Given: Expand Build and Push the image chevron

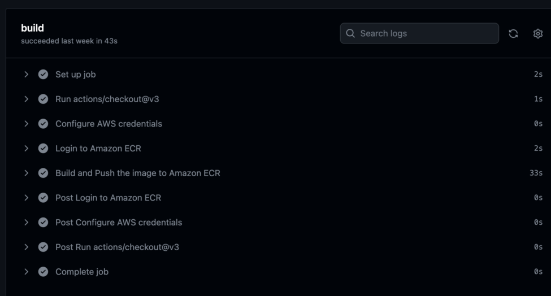Looking at the screenshot, I should (x=27, y=173).
